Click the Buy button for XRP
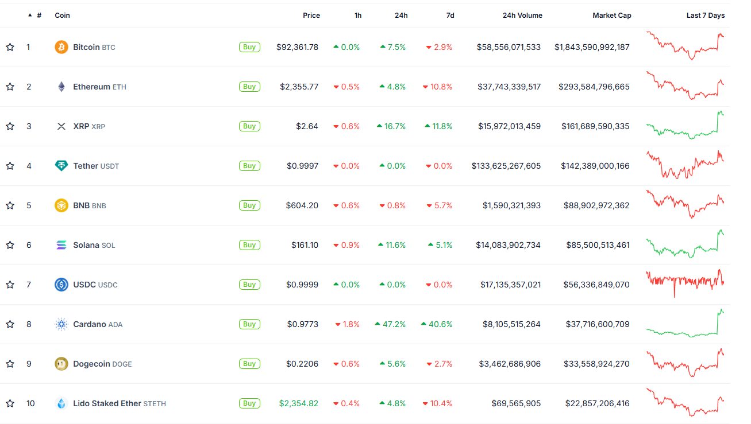The width and height of the screenshot is (751, 424). pos(249,126)
